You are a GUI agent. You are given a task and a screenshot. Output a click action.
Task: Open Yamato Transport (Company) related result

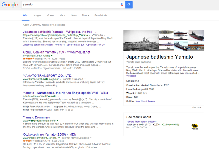point(141,121)
